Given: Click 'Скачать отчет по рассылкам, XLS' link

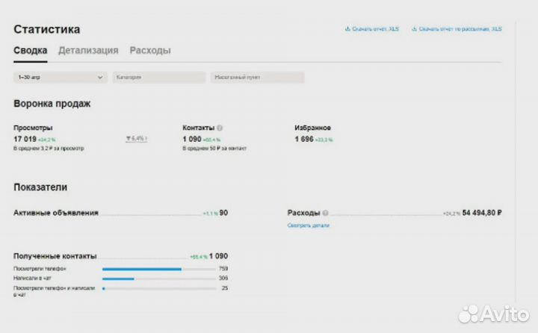Looking at the screenshot, I should (x=460, y=29).
